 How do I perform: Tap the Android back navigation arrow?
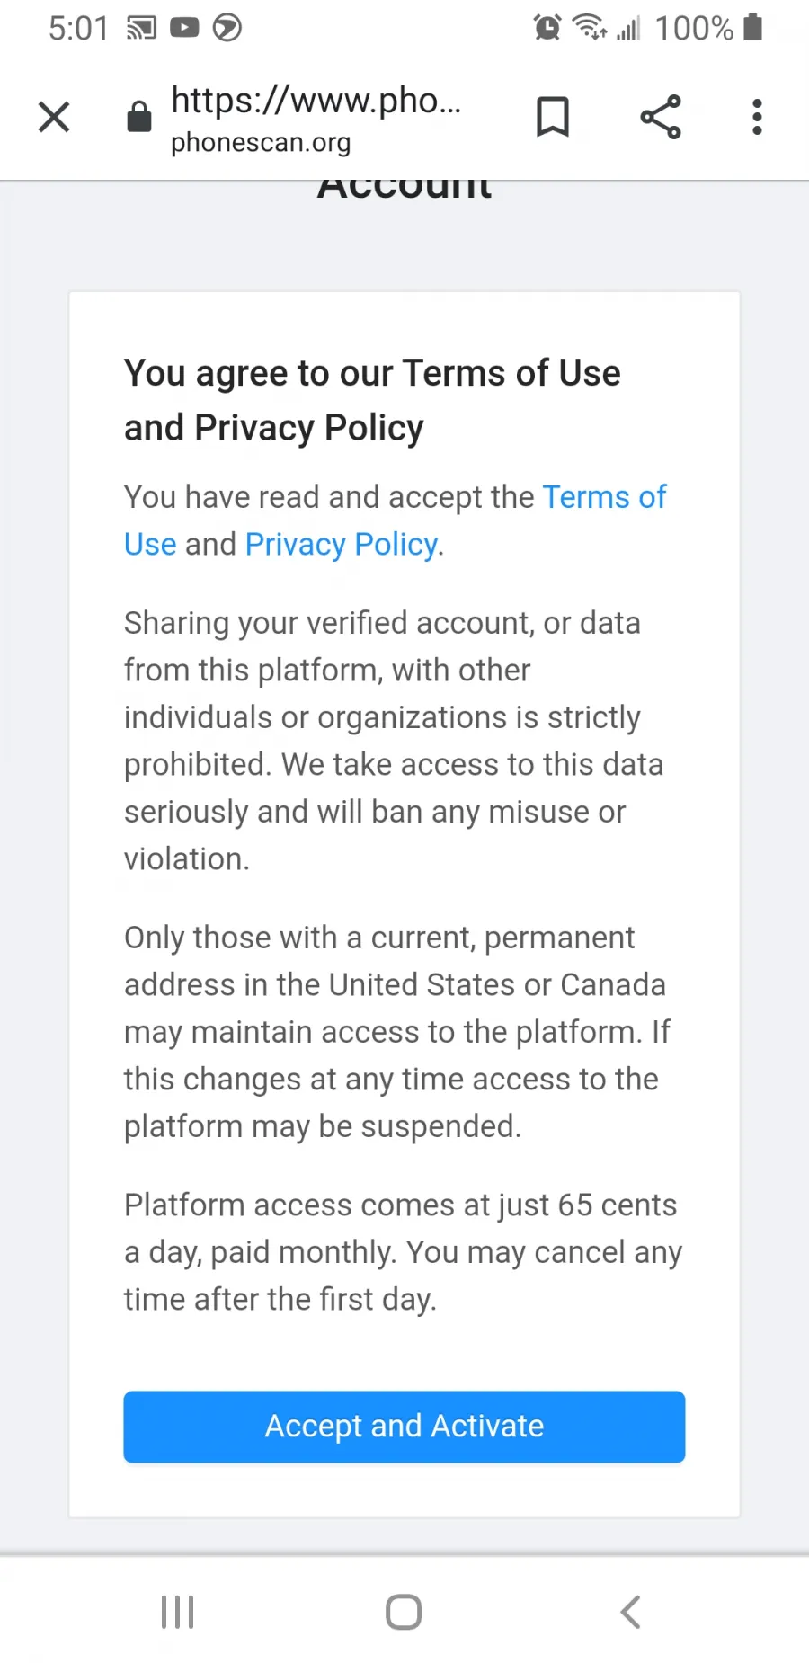[631, 1612]
